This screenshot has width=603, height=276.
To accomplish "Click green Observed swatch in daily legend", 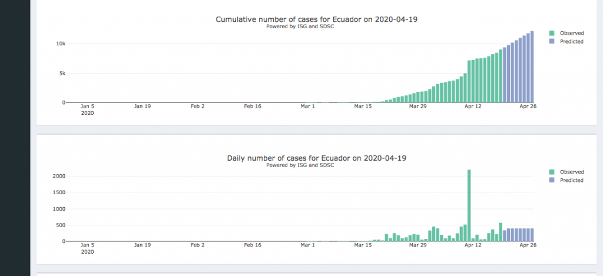I will point(552,172).
